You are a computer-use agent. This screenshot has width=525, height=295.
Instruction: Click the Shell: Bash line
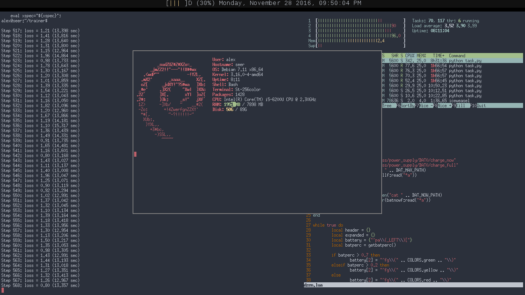[225, 85]
